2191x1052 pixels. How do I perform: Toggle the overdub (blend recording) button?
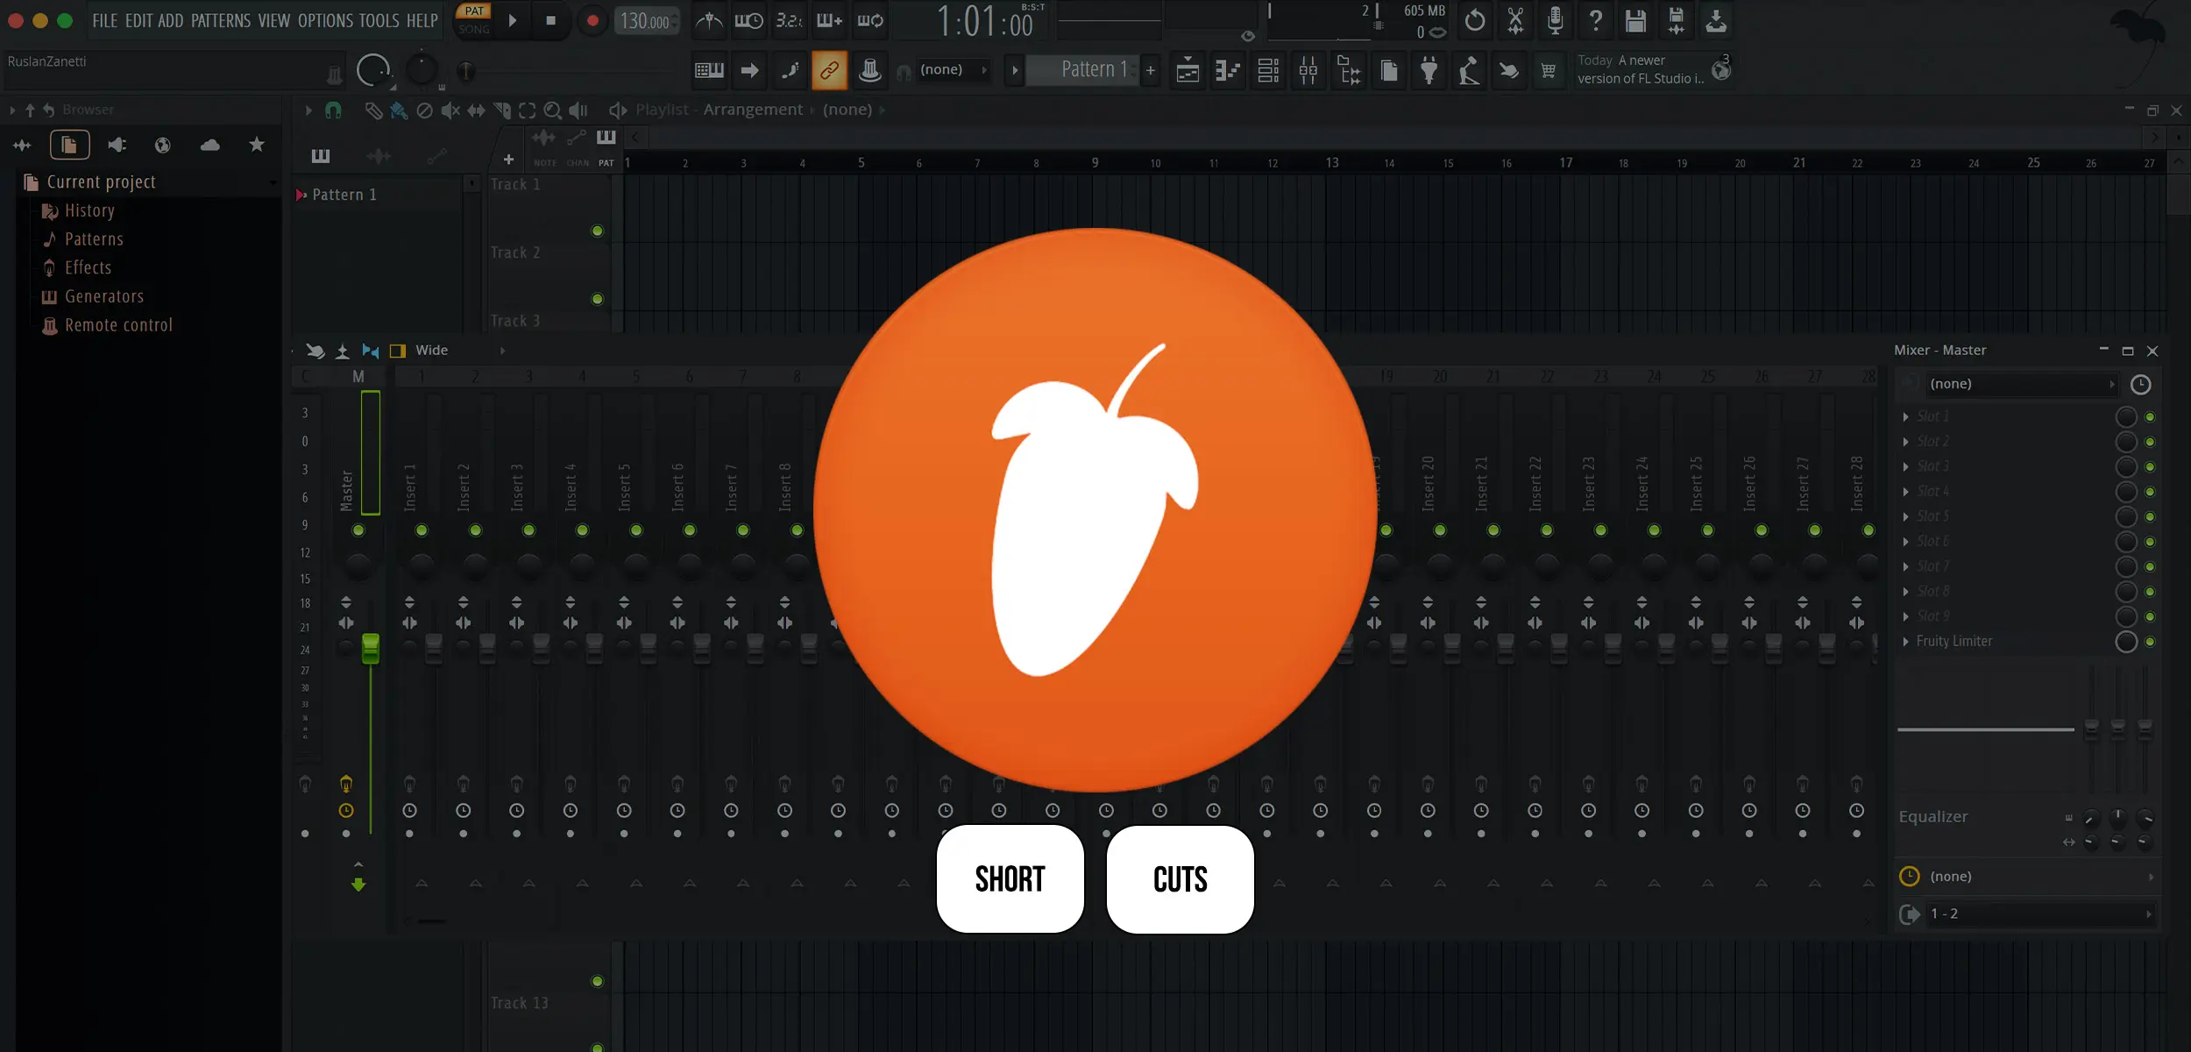click(x=829, y=20)
